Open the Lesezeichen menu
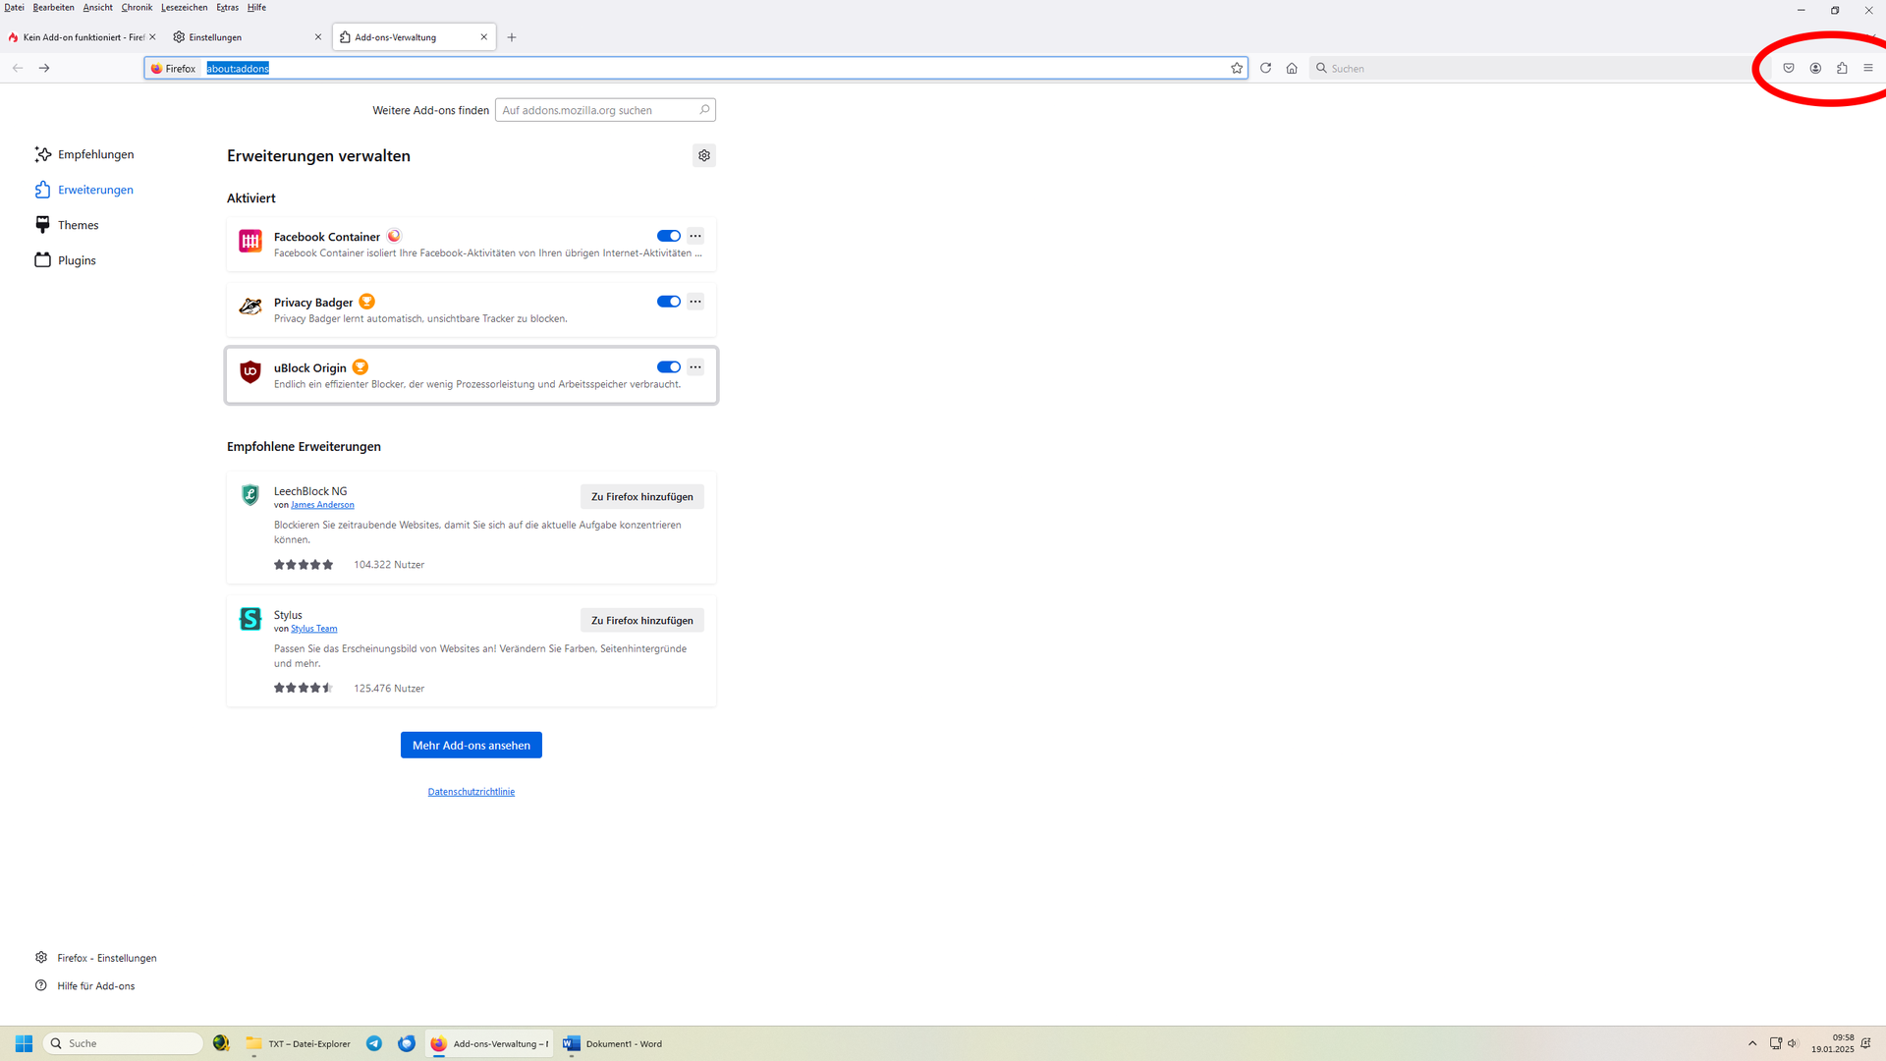1886x1061 pixels. [184, 7]
